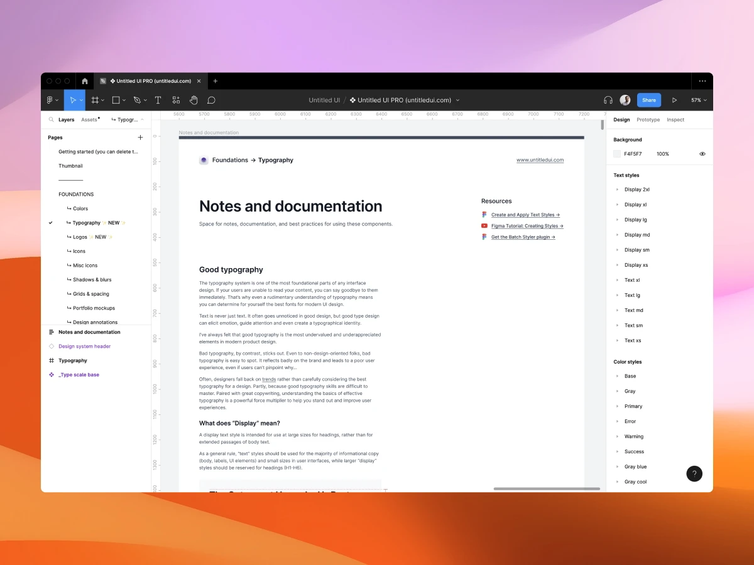Image resolution: width=754 pixels, height=565 pixels.
Task: Open the Comment tool
Action: pyautogui.click(x=211, y=100)
